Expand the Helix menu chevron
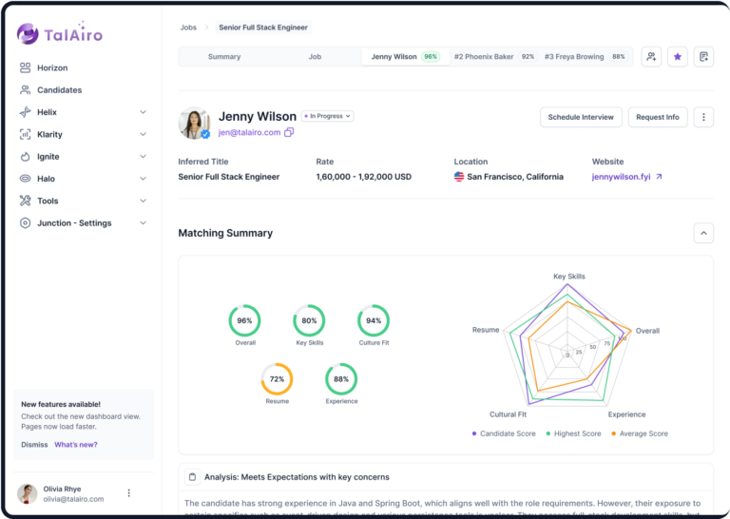 click(143, 112)
